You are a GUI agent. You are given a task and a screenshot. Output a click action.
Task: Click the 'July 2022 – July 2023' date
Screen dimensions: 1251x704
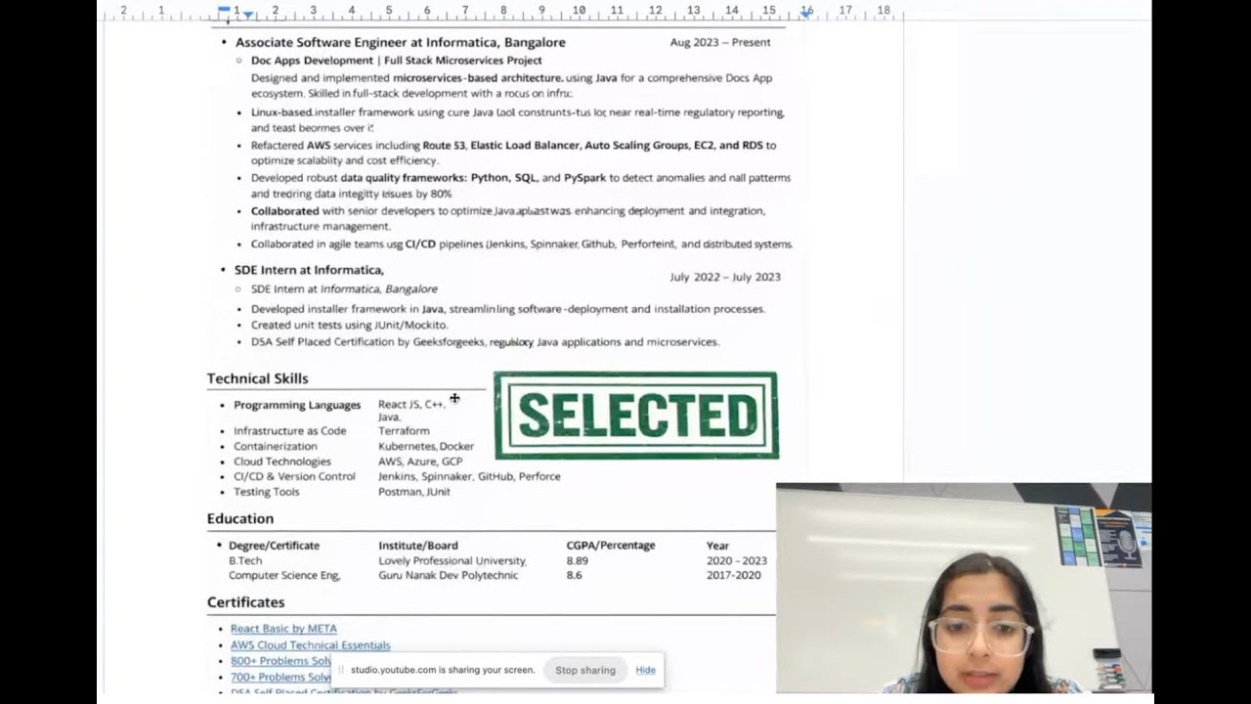coord(725,277)
